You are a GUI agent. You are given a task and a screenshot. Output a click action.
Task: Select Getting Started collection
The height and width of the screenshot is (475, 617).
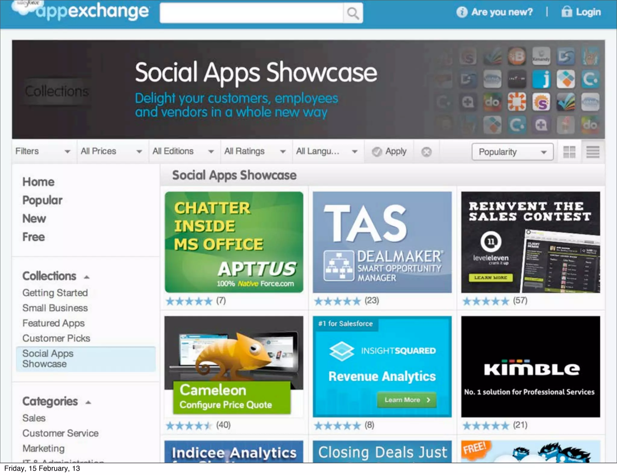click(x=55, y=293)
